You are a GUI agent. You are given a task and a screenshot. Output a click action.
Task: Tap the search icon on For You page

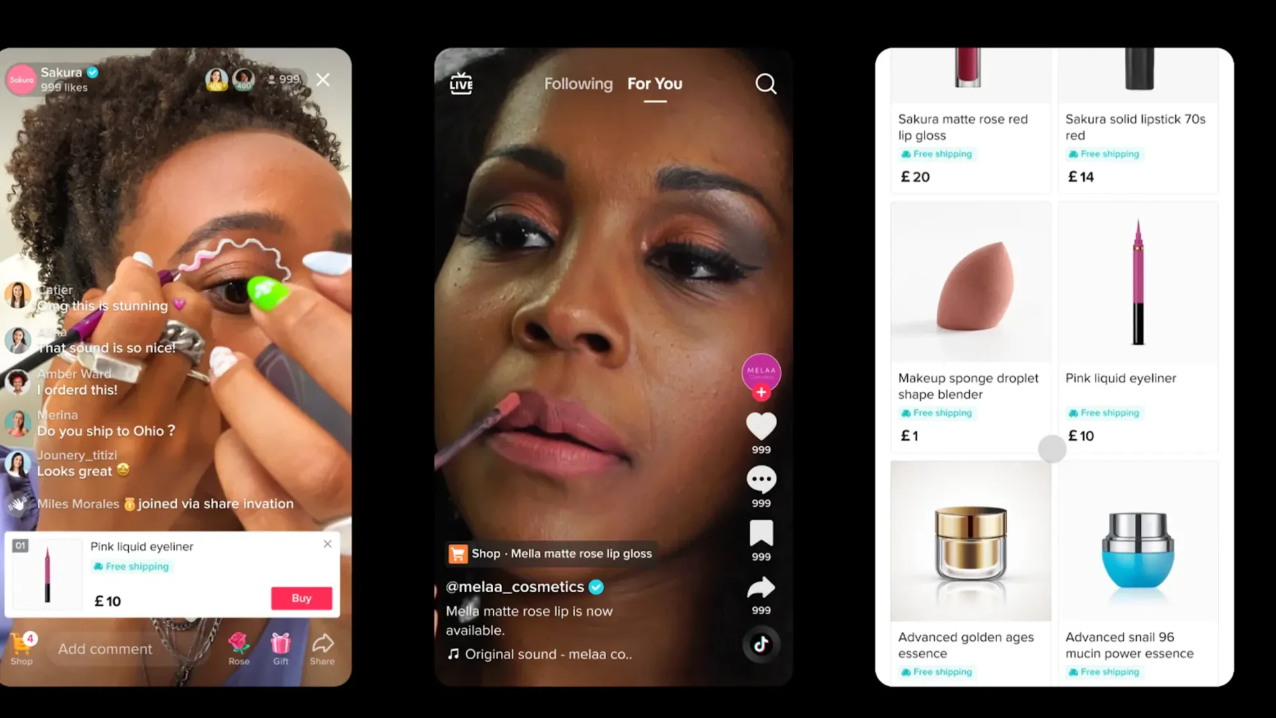tap(765, 83)
